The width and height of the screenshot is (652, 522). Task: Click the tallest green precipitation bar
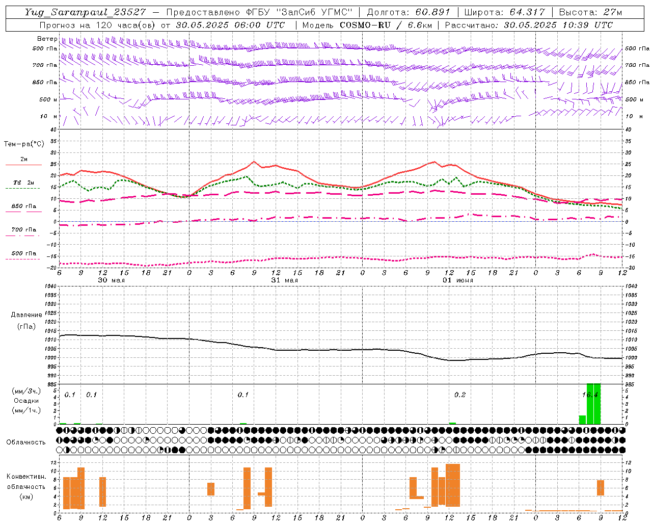tap(593, 404)
